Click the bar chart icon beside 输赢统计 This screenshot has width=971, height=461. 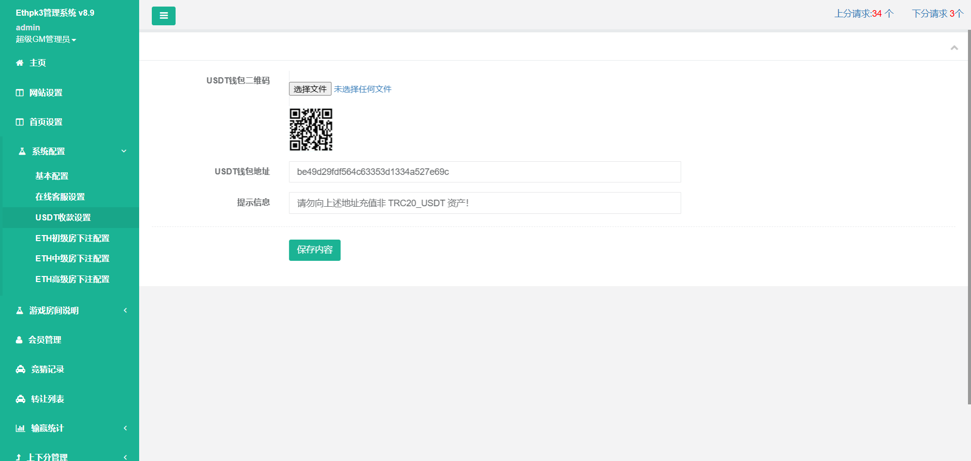[20, 428]
